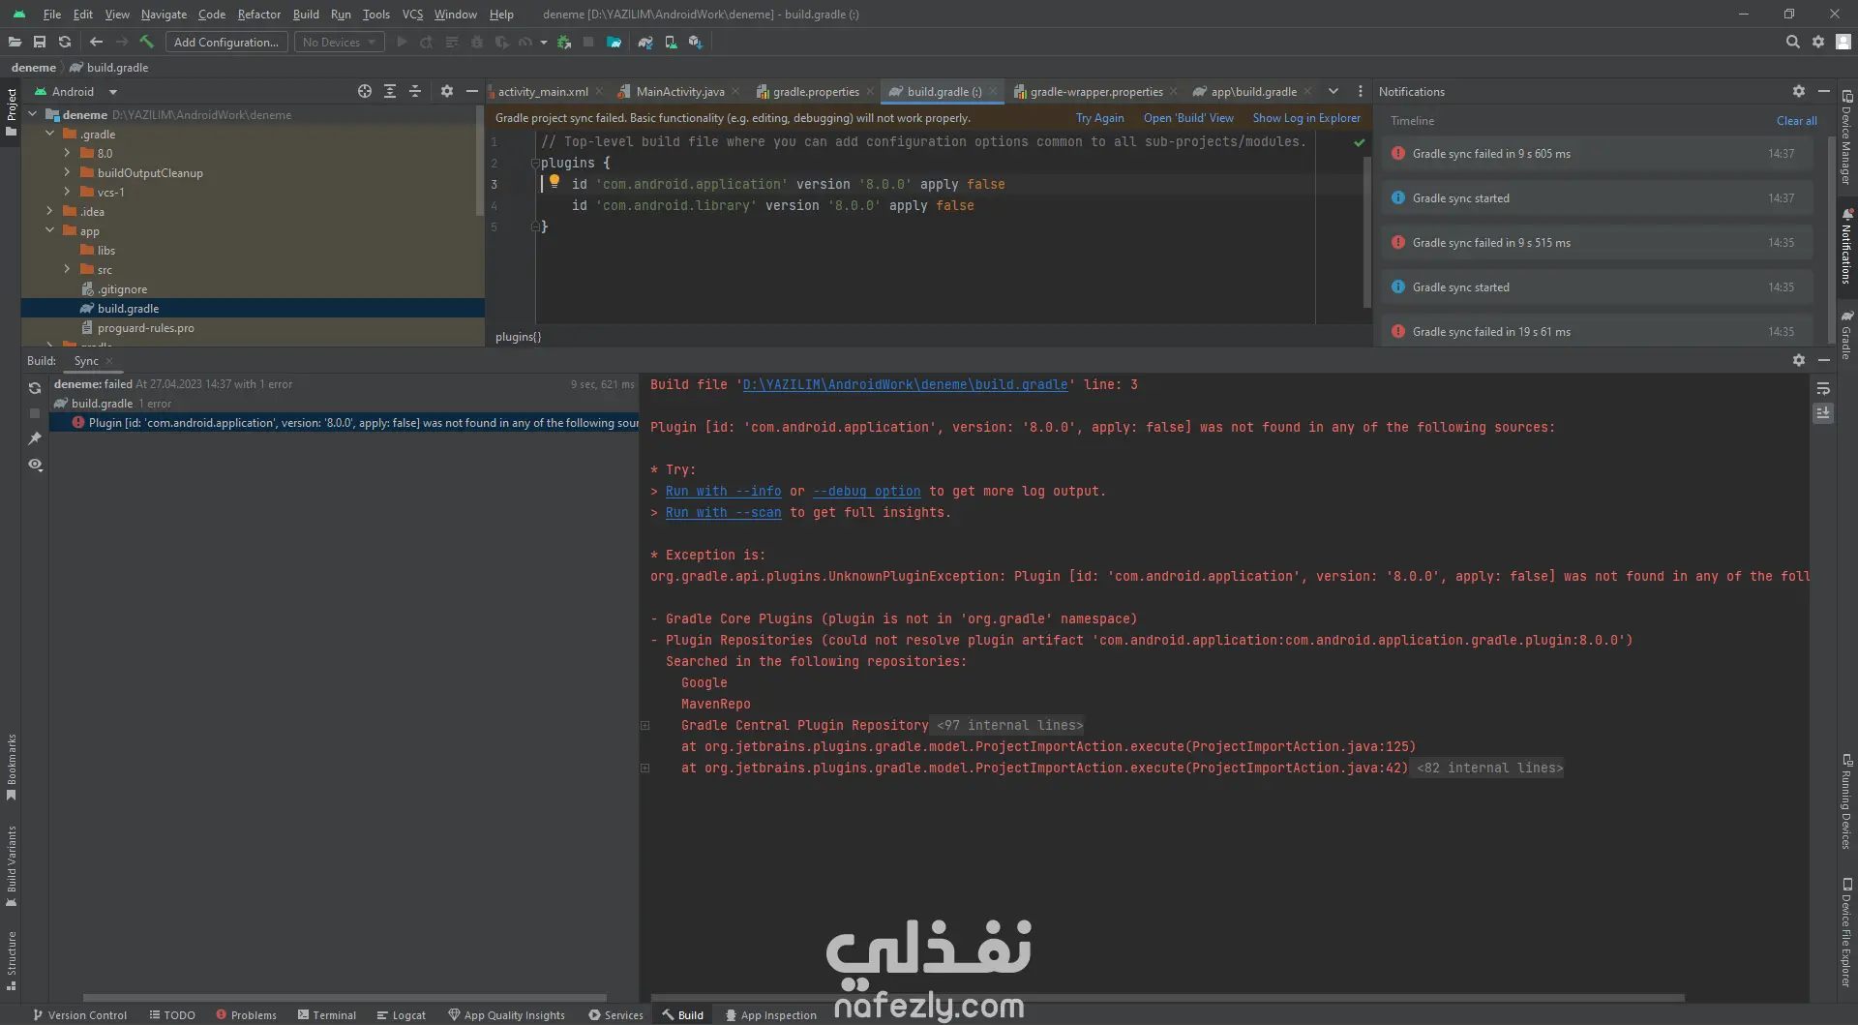The width and height of the screenshot is (1858, 1025).
Task: Open the No Devices selector dropdown
Action: pos(339,42)
